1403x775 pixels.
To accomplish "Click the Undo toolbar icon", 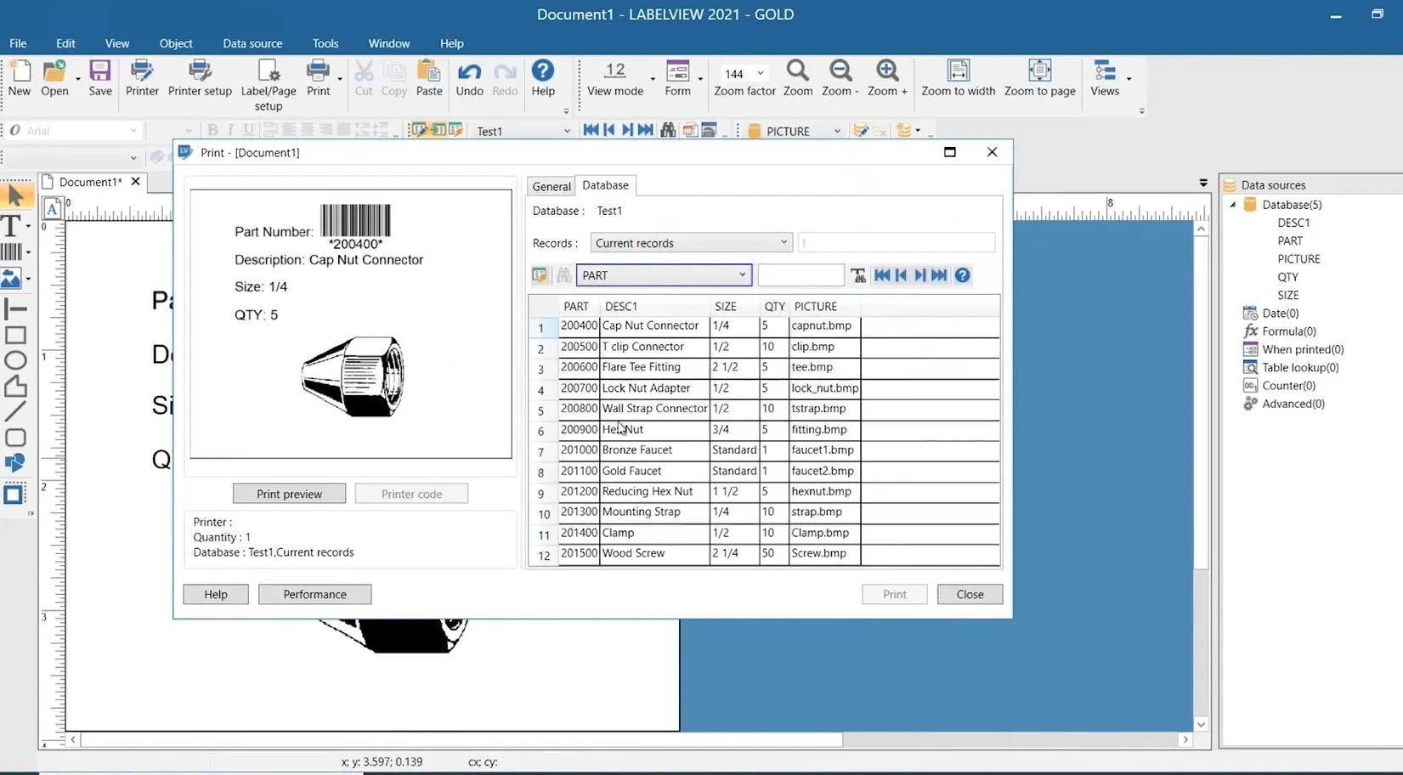I will pyautogui.click(x=469, y=78).
